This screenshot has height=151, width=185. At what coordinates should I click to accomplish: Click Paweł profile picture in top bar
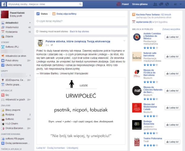tap(119, 4)
